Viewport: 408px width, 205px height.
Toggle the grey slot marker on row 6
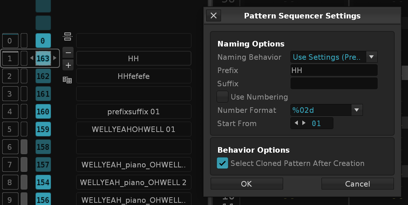[24, 147]
